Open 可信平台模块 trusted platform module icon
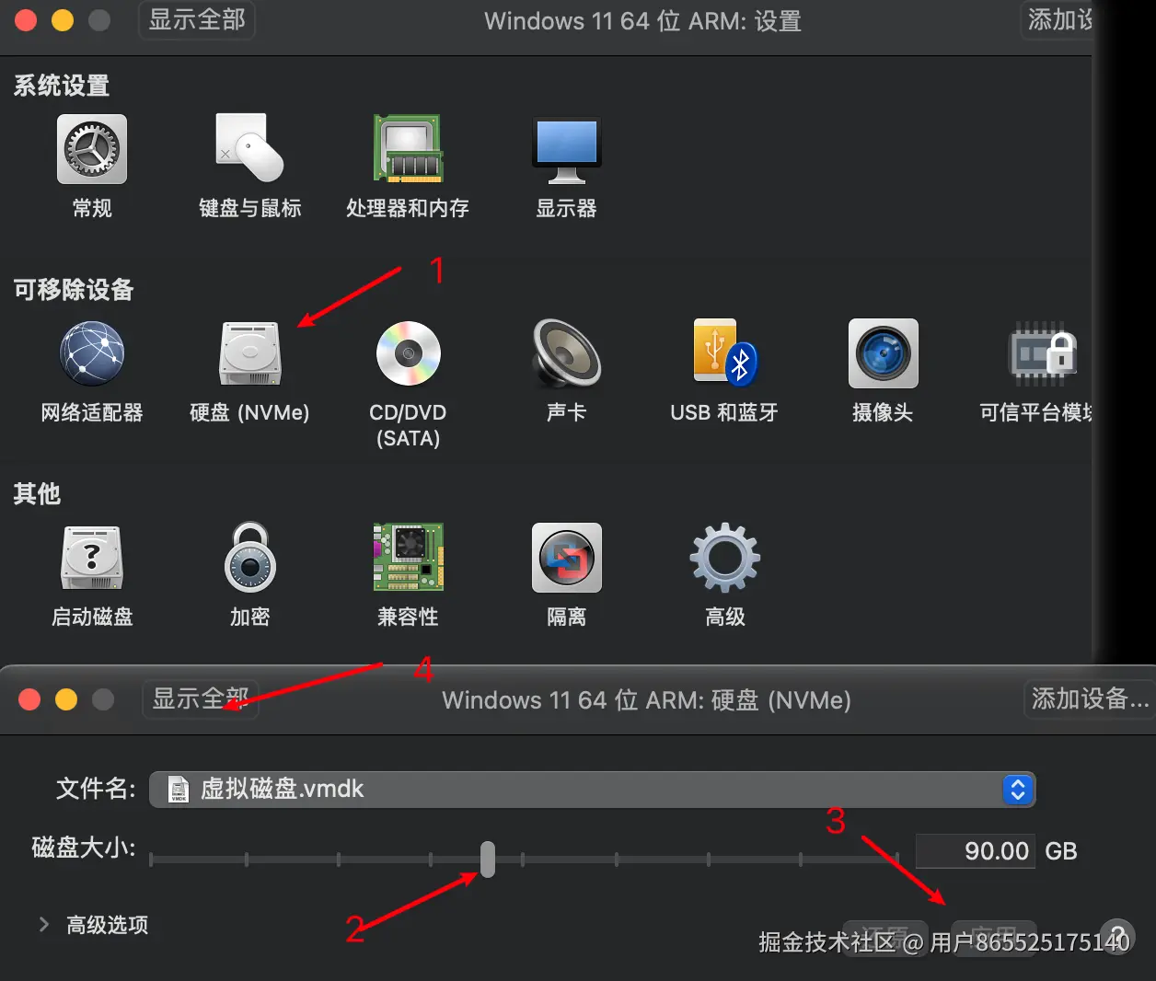Image resolution: width=1156 pixels, height=981 pixels. tap(1043, 353)
